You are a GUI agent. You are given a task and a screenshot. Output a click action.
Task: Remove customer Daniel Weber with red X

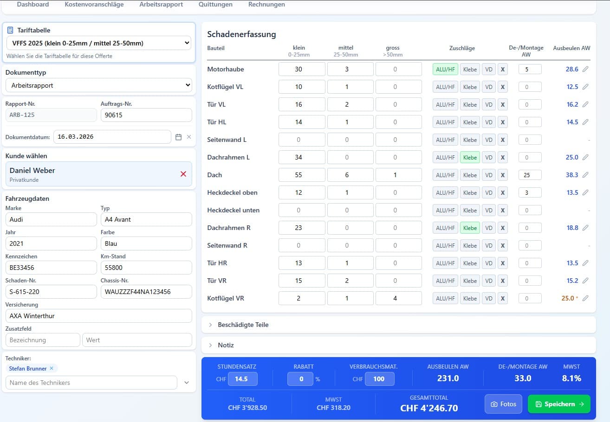pyautogui.click(x=183, y=174)
